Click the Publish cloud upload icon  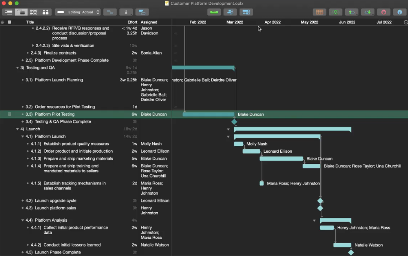351,12
